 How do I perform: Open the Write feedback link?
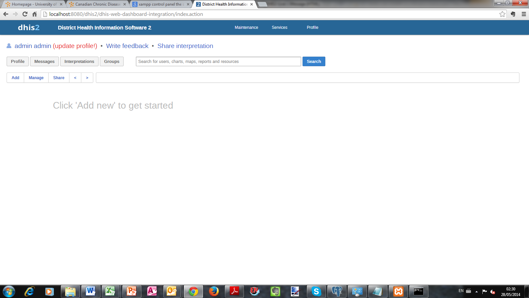127,46
